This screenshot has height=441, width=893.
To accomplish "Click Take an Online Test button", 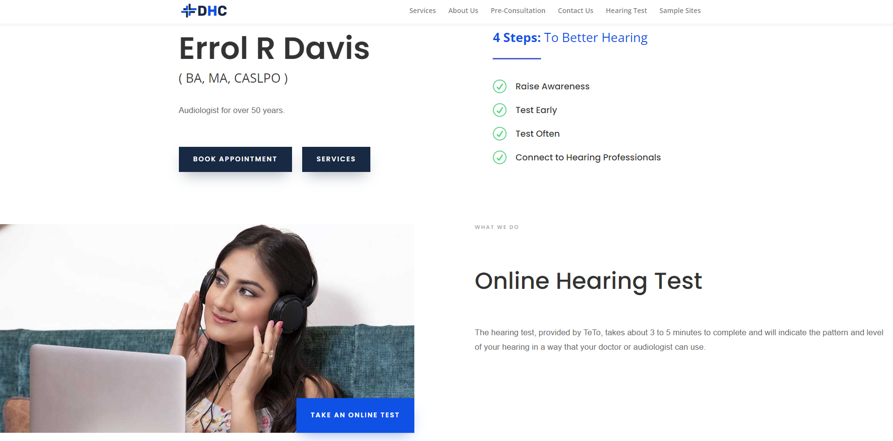I will 355,415.
